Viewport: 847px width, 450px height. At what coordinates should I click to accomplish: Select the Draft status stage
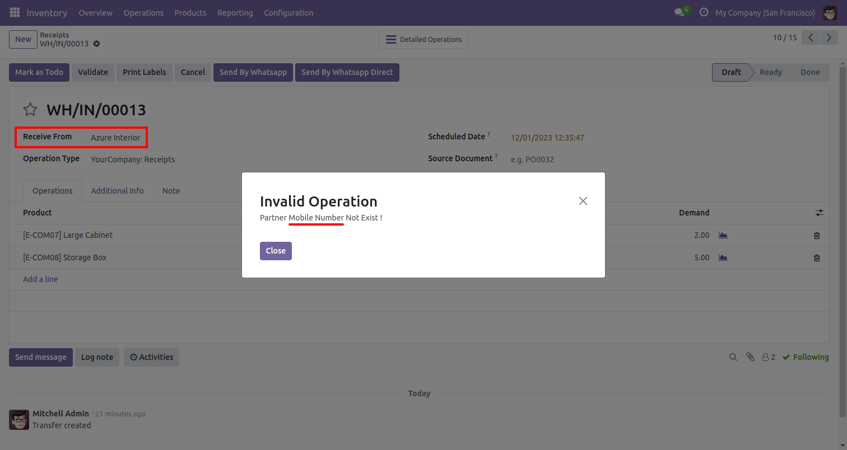pyautogui.click(x=731, y=72)
